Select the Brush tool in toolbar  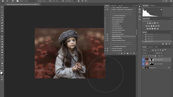click(x=2, y=34)
